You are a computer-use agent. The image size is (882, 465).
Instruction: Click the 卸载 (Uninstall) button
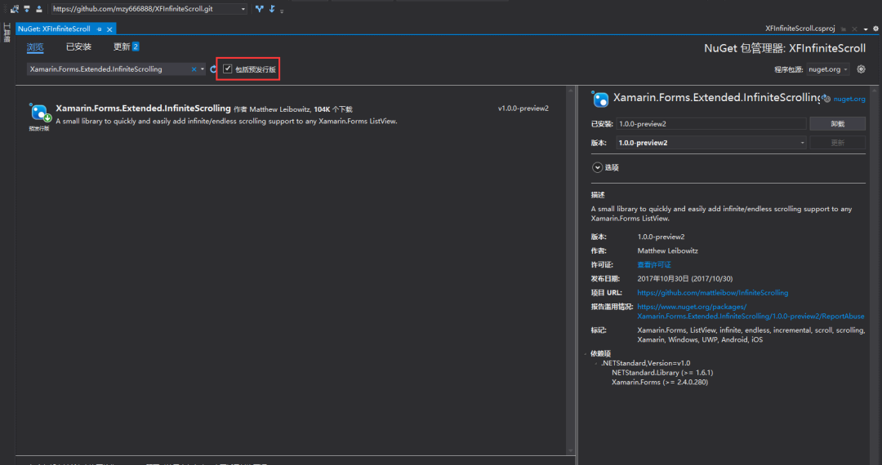(x=838, y=123)
